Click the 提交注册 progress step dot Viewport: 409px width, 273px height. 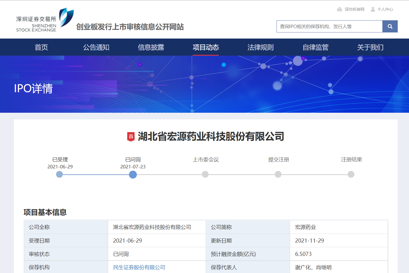pyautogui.click(x=278, y=174)
